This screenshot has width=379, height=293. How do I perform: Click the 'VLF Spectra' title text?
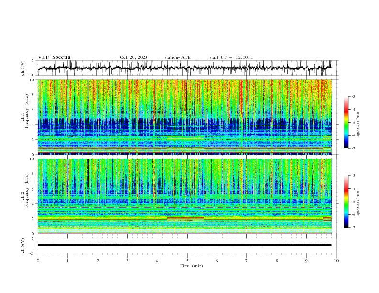click(54, 57)
